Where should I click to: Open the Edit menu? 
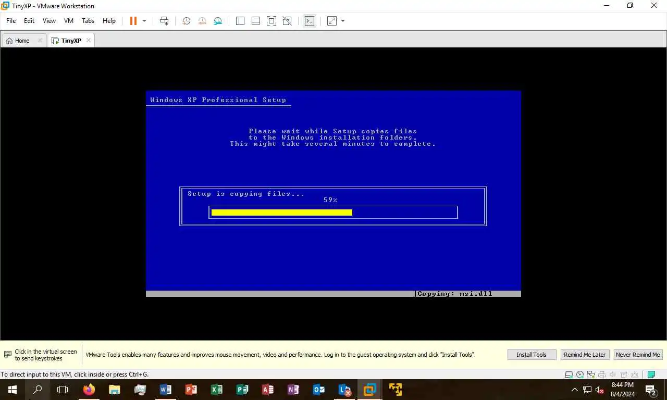pyautogui.click(x=29, y=21)
